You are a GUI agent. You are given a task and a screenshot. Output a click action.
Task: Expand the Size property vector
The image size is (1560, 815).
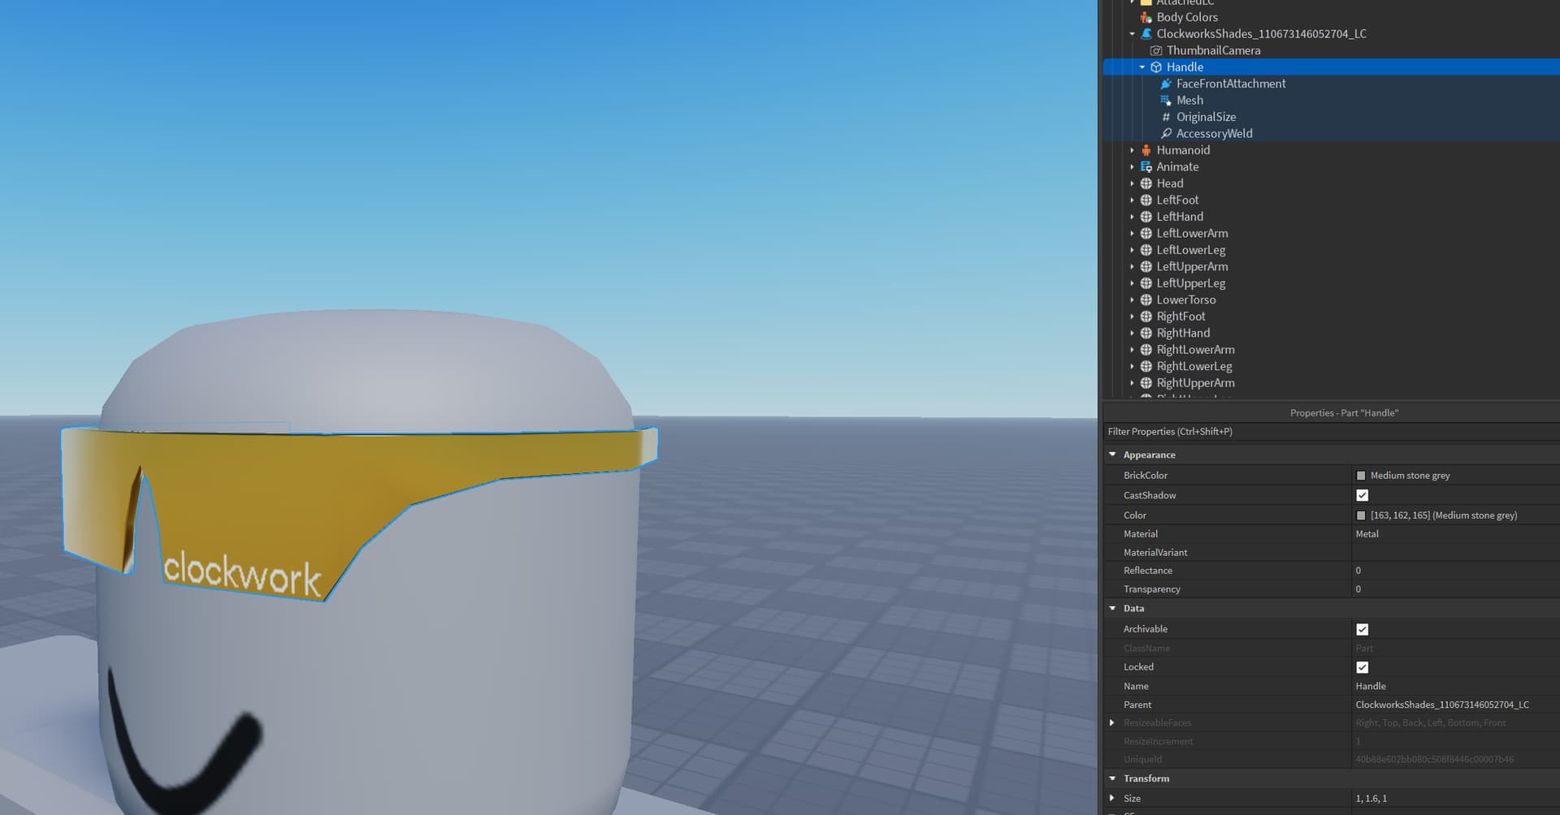point(1112,798)
